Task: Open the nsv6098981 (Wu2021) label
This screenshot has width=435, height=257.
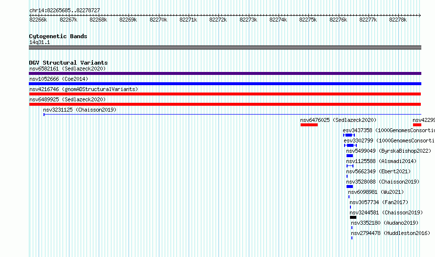Action: point(376,192)
